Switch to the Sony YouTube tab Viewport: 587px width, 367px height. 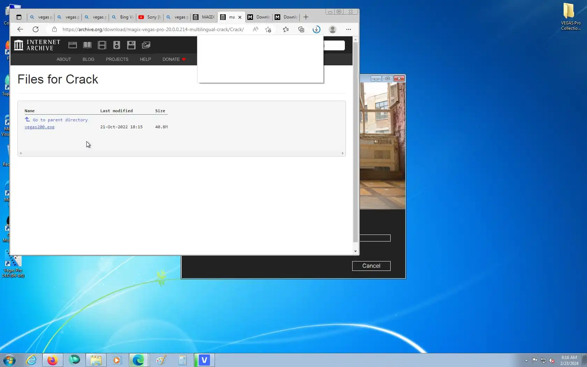click(x=150, y=17)
